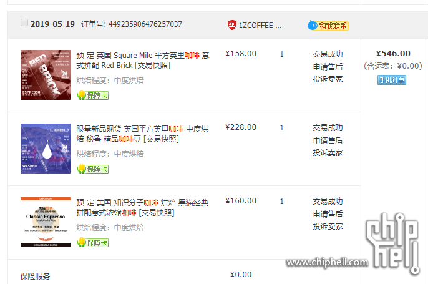View 交易快照 for the 秘鲁 coffee bean item

162,139
